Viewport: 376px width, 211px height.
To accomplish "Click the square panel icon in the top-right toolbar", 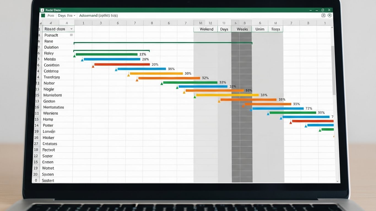I will click(323, 16).
